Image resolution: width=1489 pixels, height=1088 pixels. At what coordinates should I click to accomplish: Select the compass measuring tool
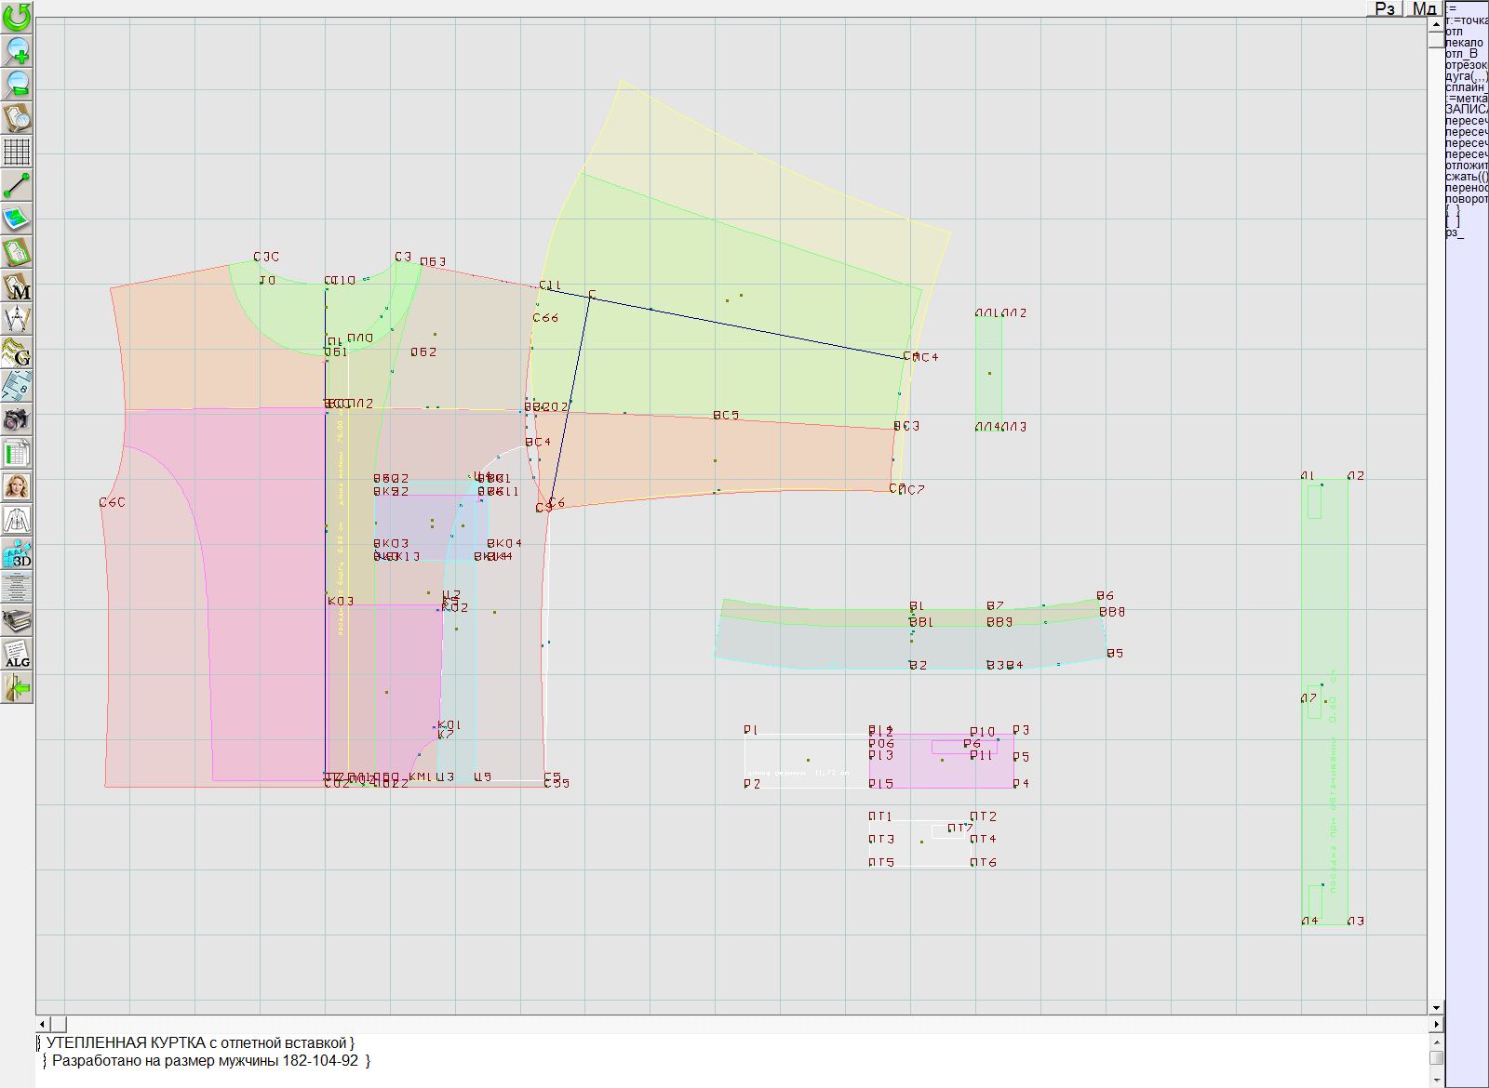17,320
